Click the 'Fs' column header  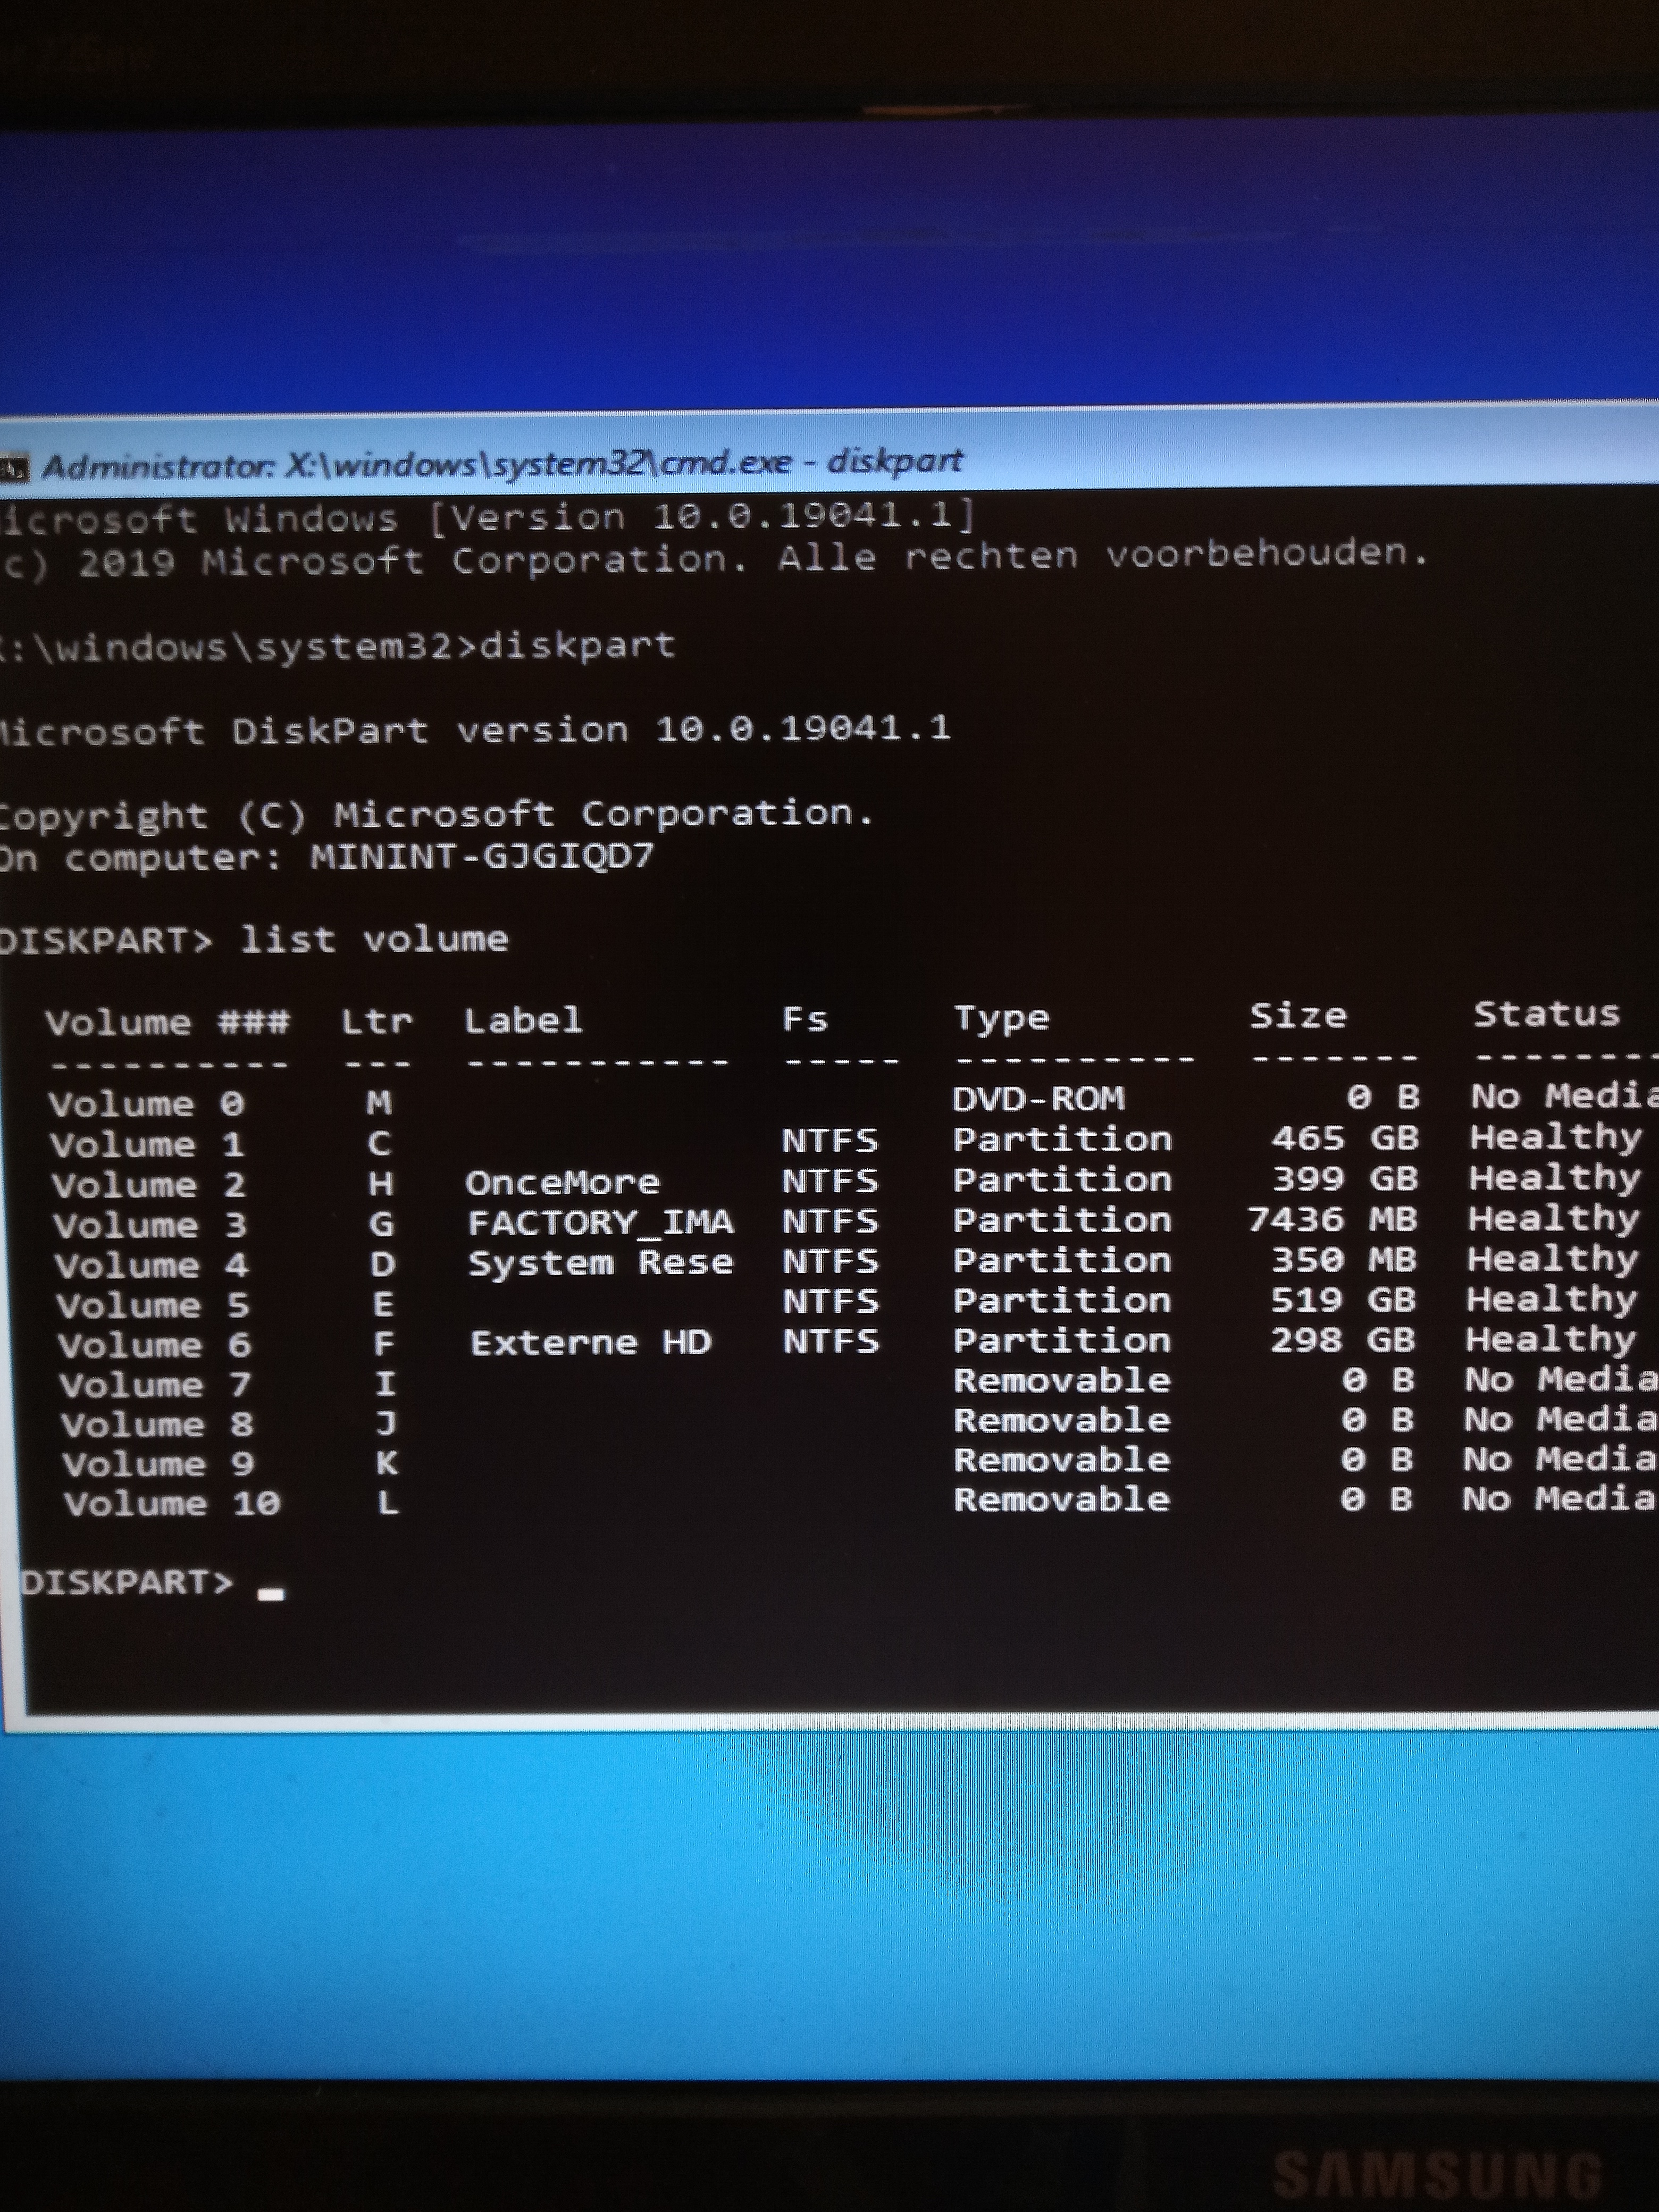point(805,1019)
